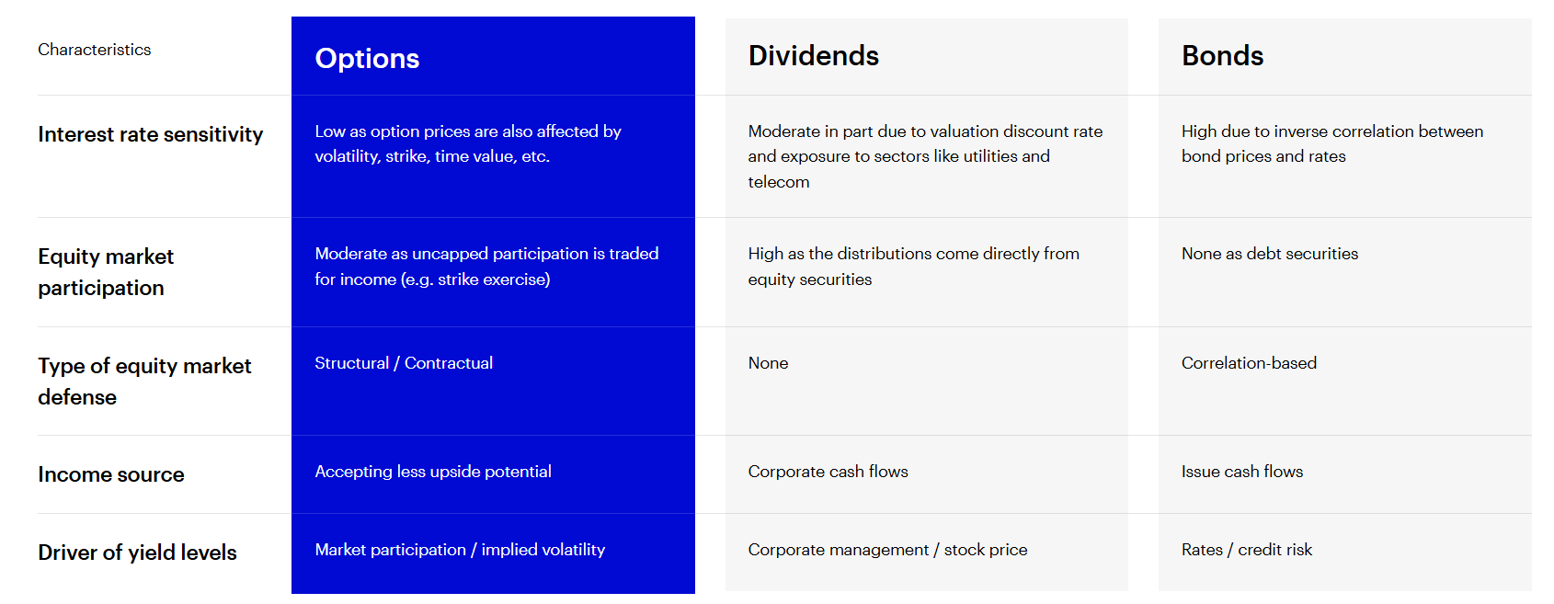The height and width of the screenshot is (604, 1554).
Task: Click the None as debt securities cell
Action: coord(1270,254)
